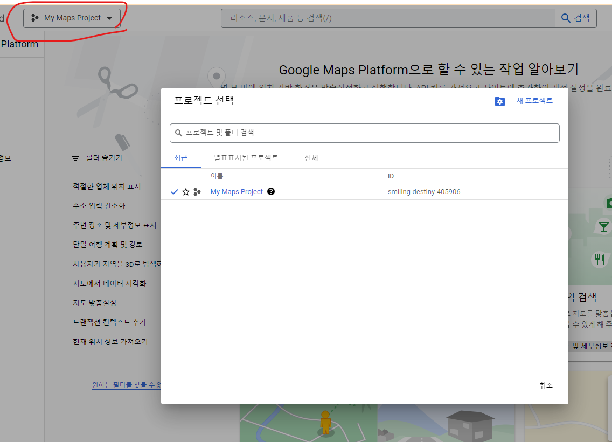Viewport: 612px width, 442px height.
Task: Create a new project via 새 프로젝트
Action: (x=534, y=101)
